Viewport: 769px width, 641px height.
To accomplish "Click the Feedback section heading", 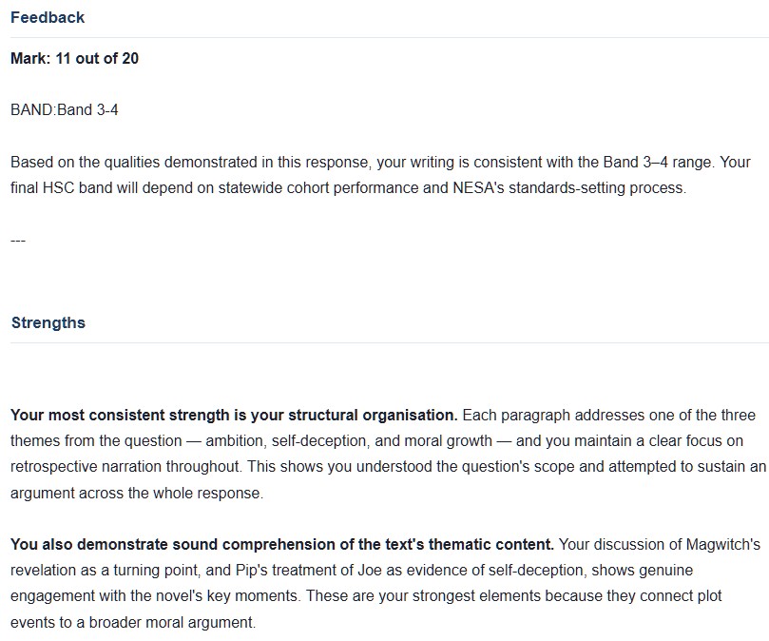I will 48,18.
